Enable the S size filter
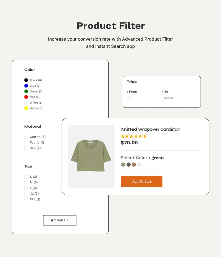 pos(26,177)
